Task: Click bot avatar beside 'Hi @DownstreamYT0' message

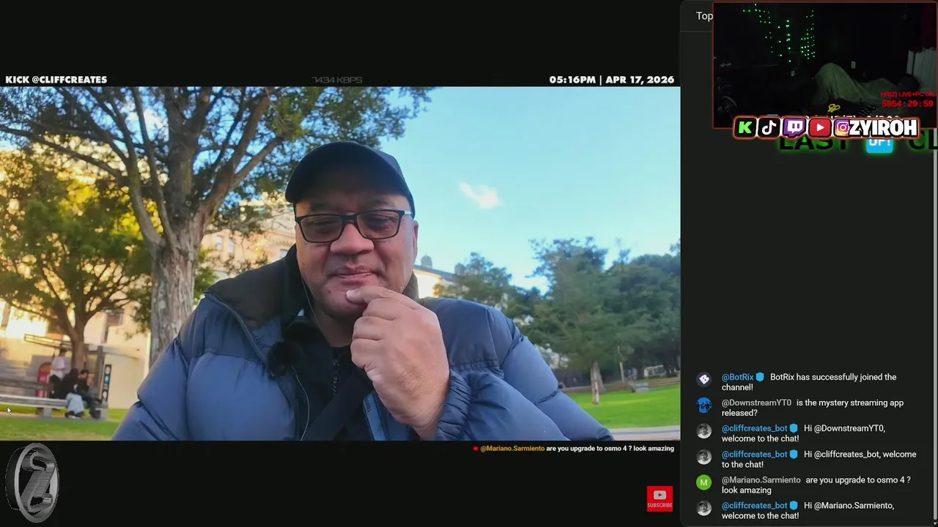Action: pyautogui.click(x=704, y=430)
